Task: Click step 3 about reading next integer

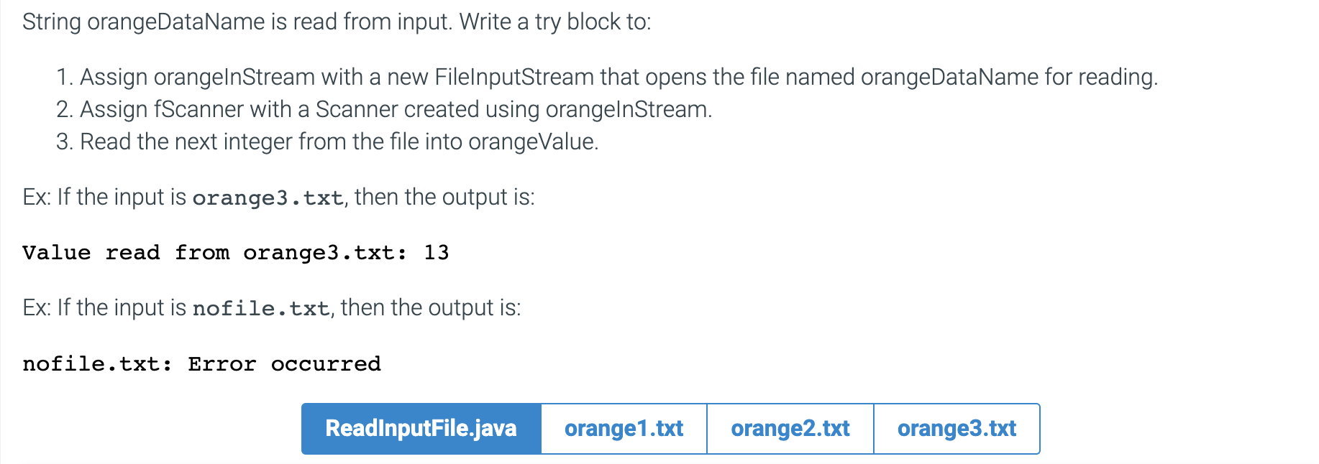Action: point(327,141)
